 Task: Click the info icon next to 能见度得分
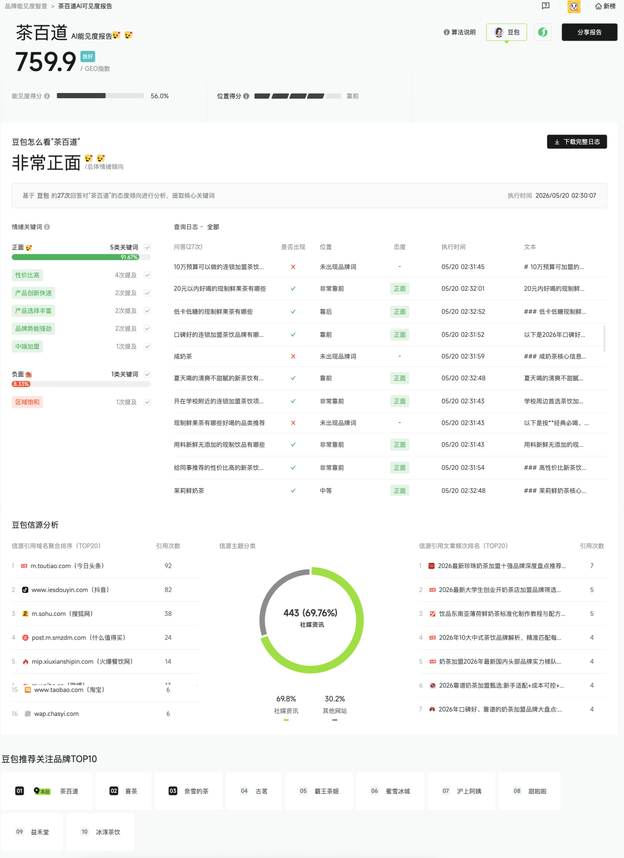click(x=47, y=96)
